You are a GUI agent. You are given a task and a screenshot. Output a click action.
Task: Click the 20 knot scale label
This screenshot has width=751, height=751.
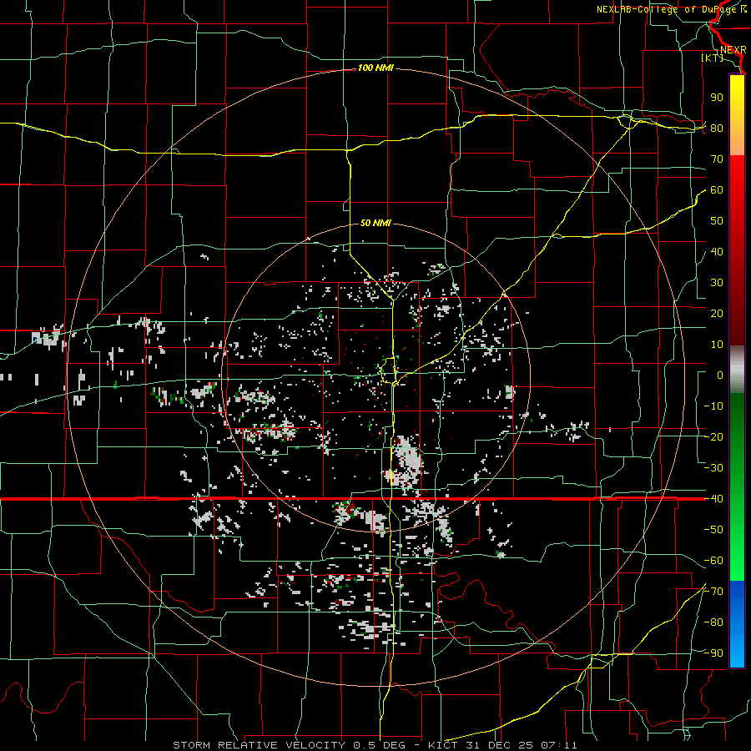(717, 313)
